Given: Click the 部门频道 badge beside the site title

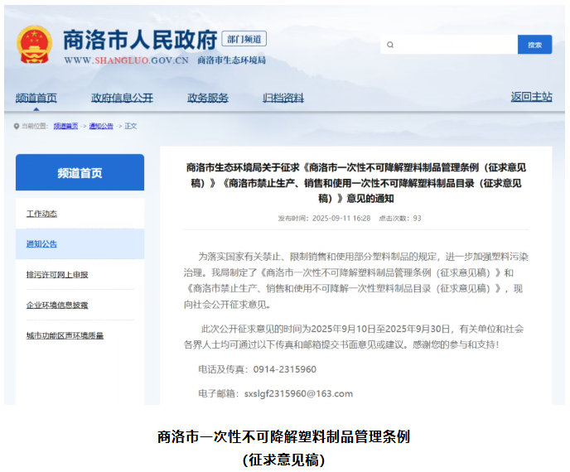Looking at the screenshot, I should point(246,39).
